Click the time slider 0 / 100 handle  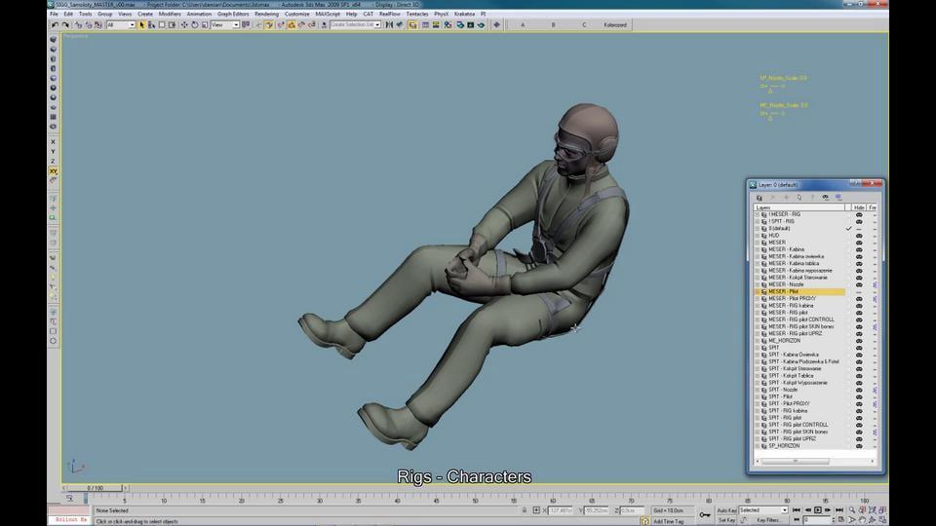[x=96, y=488]
